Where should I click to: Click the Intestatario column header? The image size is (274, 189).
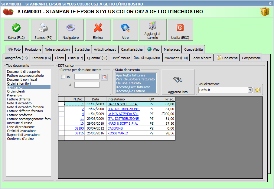pyautogui.click(x=127, y=99)
